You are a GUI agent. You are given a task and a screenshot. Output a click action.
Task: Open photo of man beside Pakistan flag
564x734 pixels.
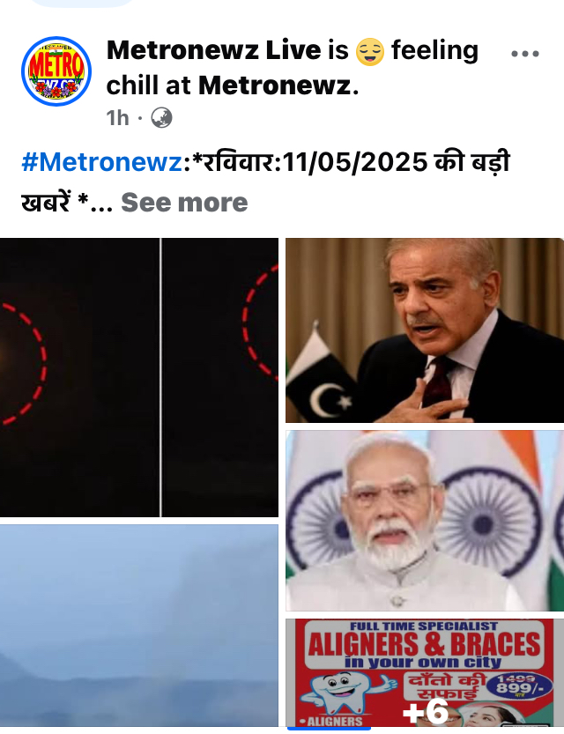tap(425, 330)
